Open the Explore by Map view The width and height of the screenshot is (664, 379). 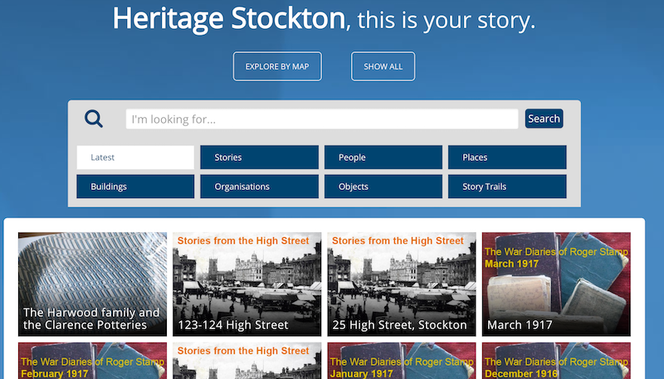tap(277, 66)
